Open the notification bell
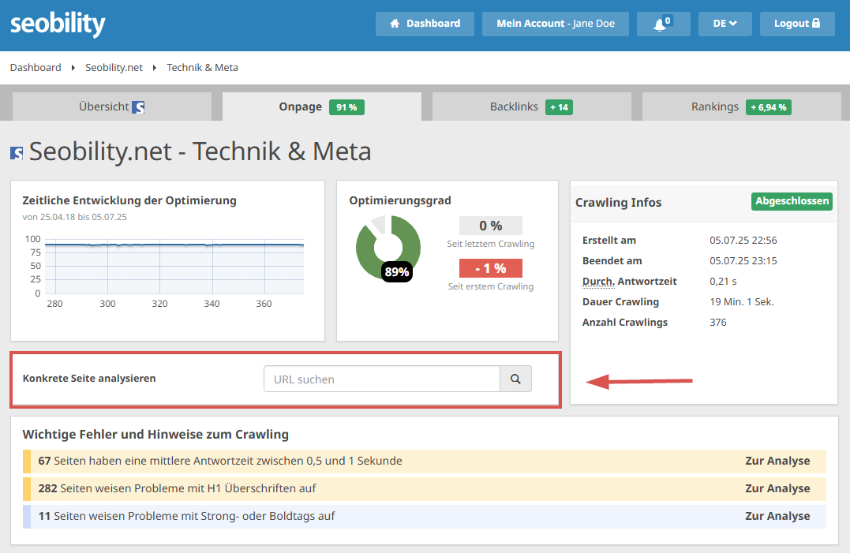 [x=663, y=24]
